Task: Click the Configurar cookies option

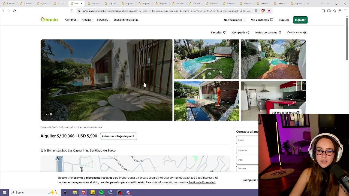Action: (250, 180)
